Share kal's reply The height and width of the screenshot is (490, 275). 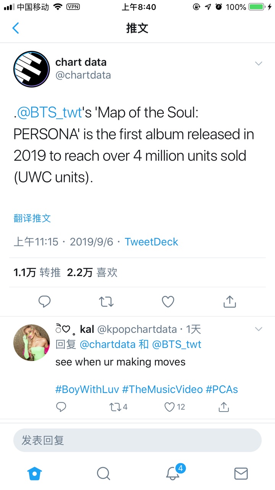coord(224,407)
